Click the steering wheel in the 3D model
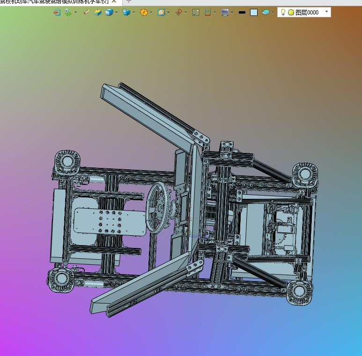The image size is (362, 356). (x=159, y=208)
